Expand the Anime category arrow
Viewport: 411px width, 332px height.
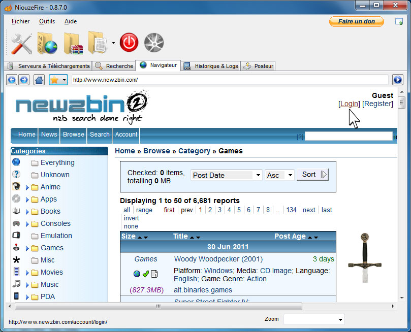click(27, 187)
